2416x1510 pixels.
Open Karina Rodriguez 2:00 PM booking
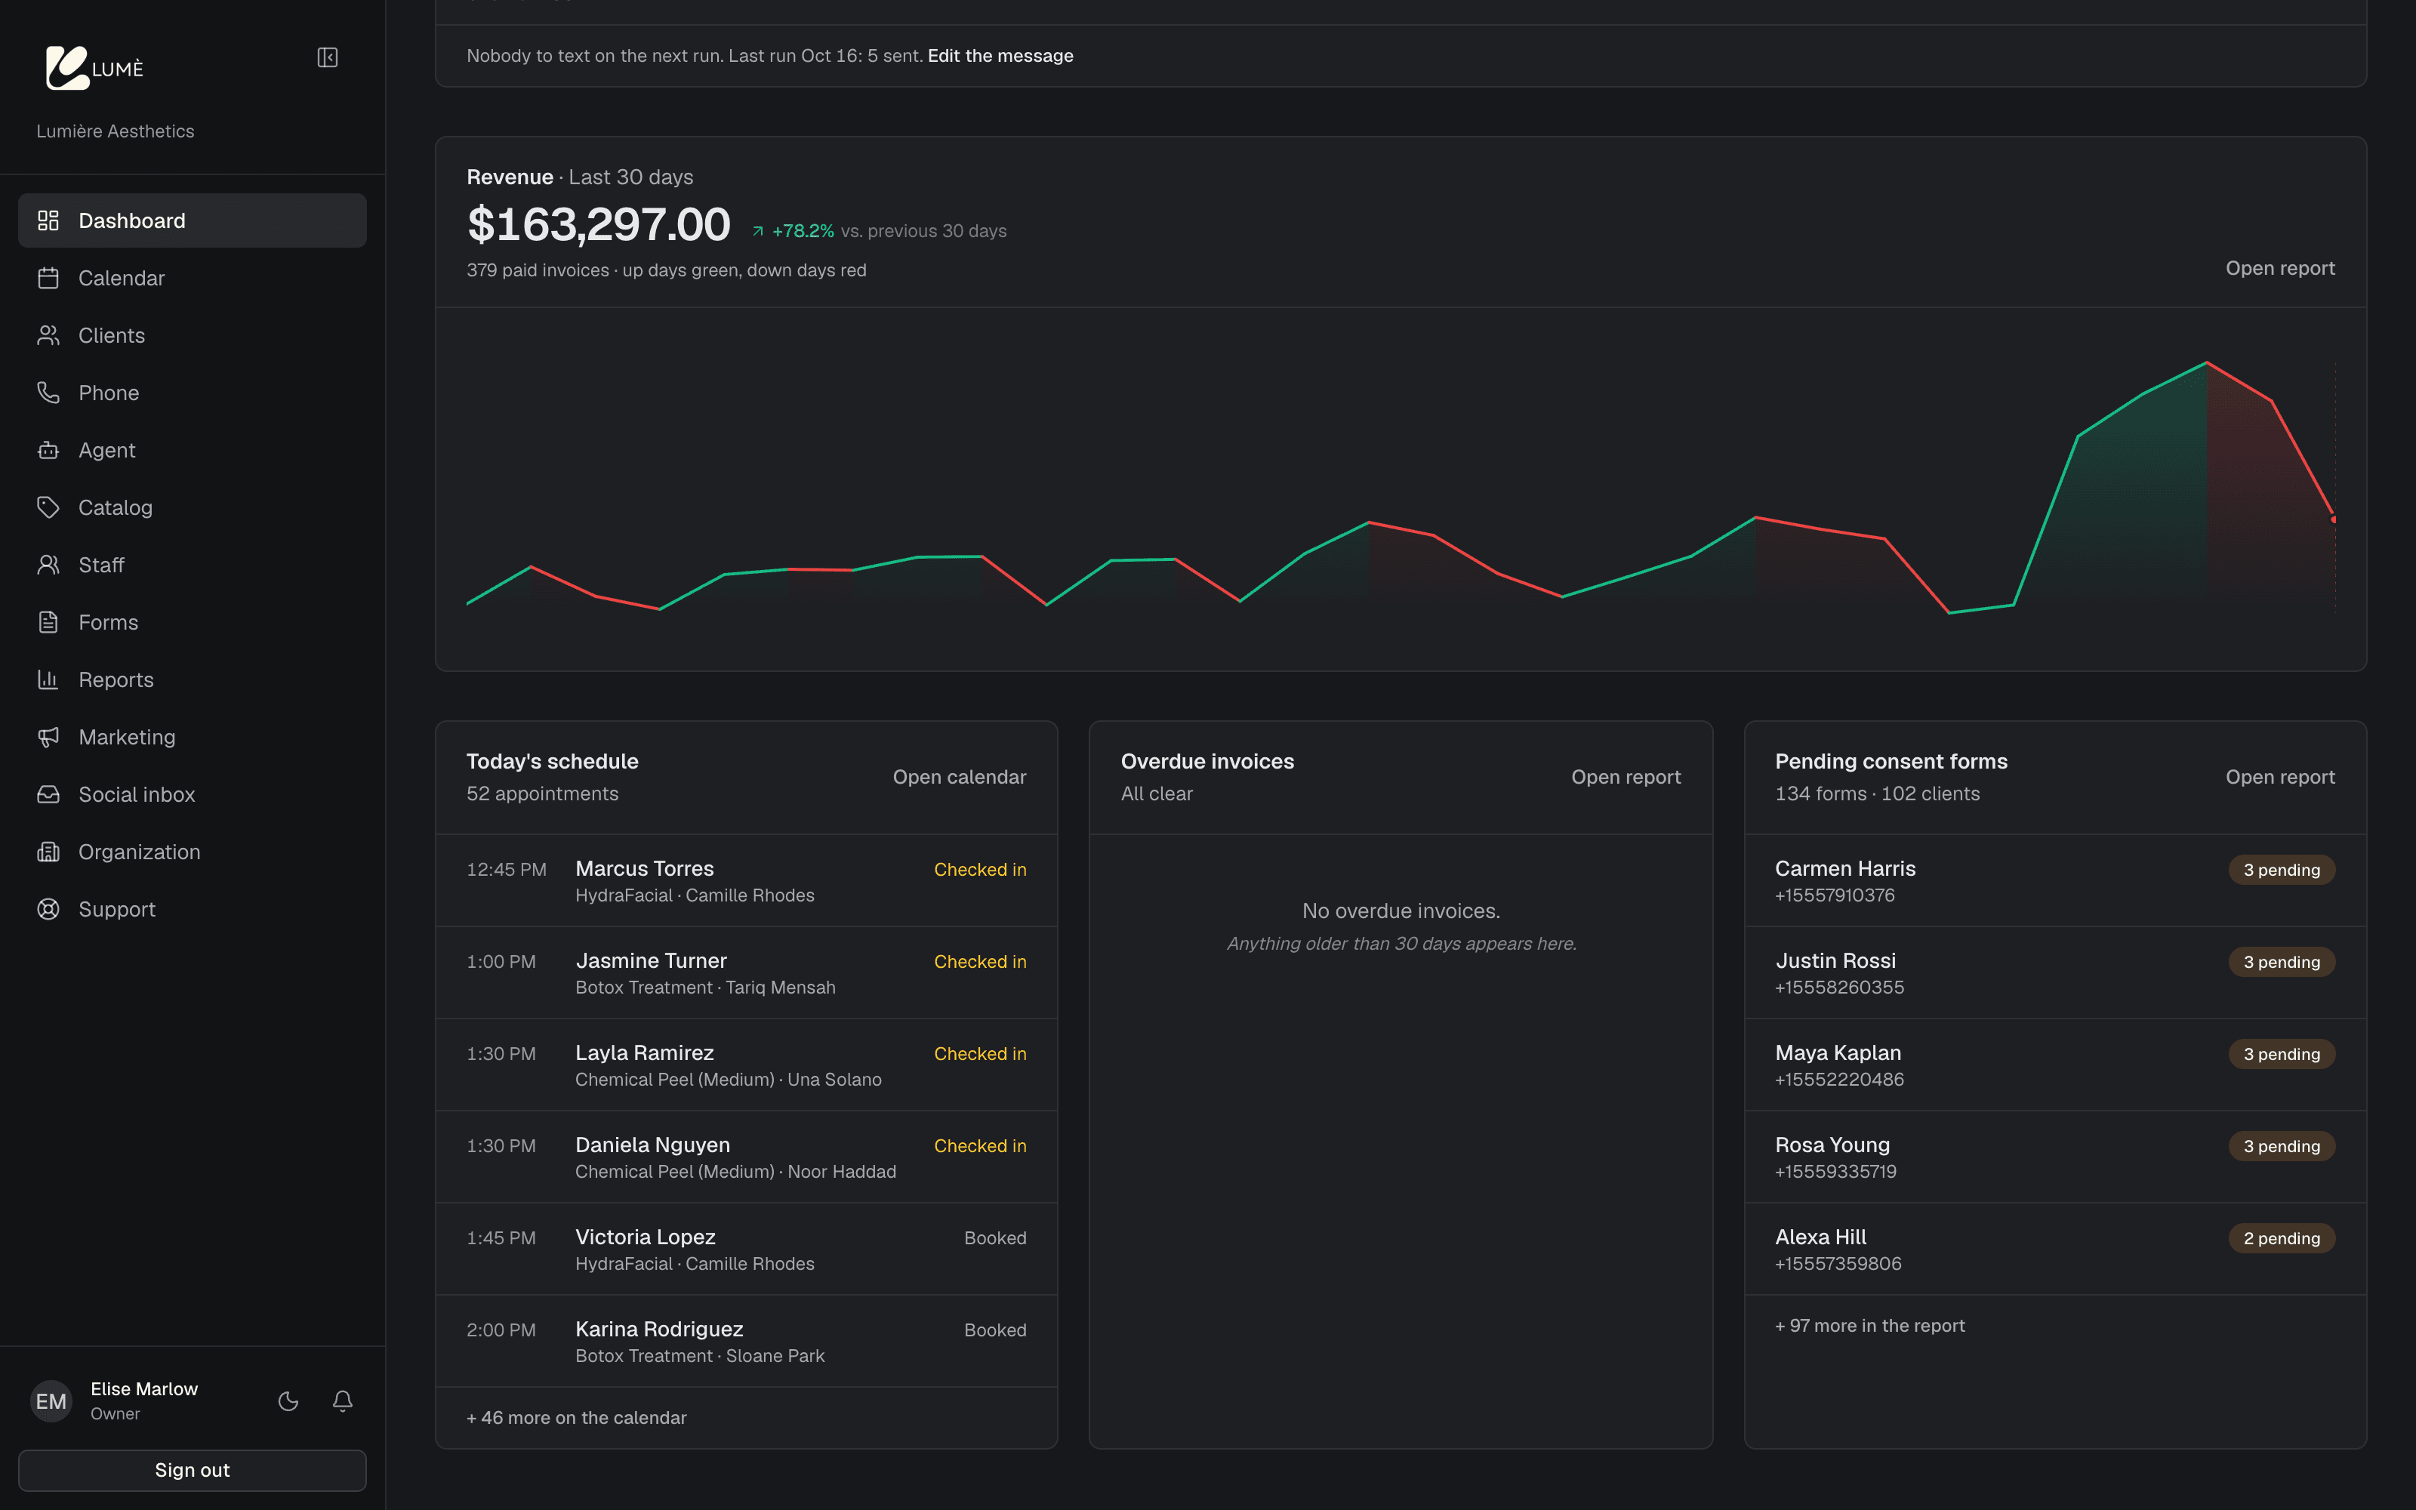(x=747, y=1341)
